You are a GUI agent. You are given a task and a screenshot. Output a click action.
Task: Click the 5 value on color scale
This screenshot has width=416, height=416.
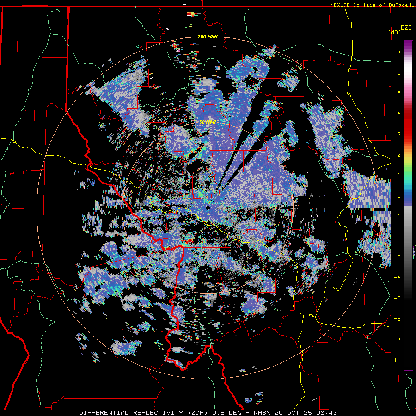click(x=399, y=93)
